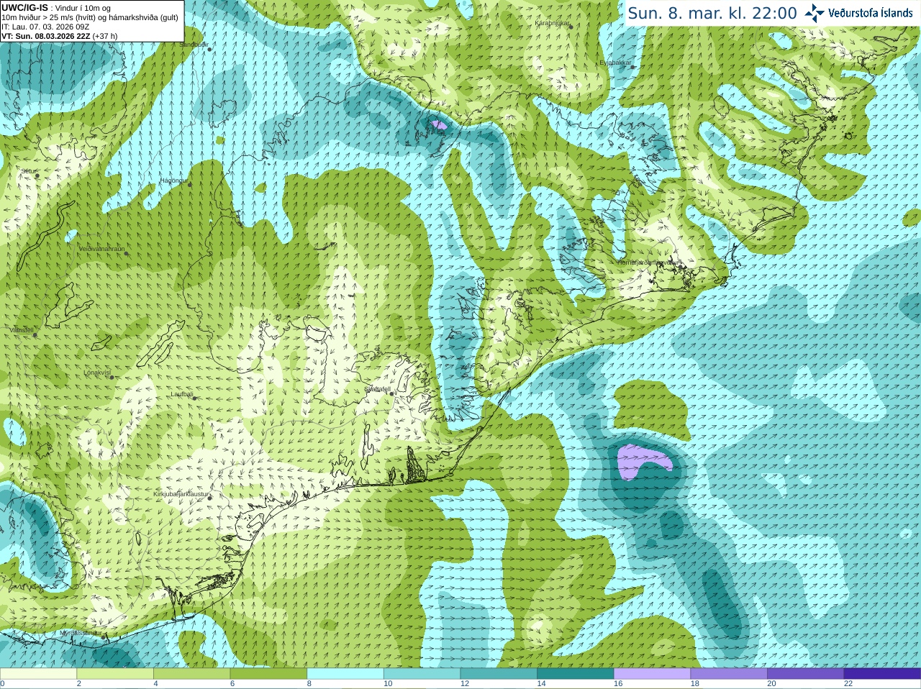
Task: Click the Kirkjubæjarklaustur station label
Action: click(181, 494)
